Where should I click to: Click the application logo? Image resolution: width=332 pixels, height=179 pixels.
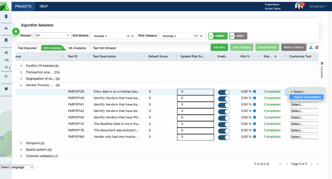(5, 7)
